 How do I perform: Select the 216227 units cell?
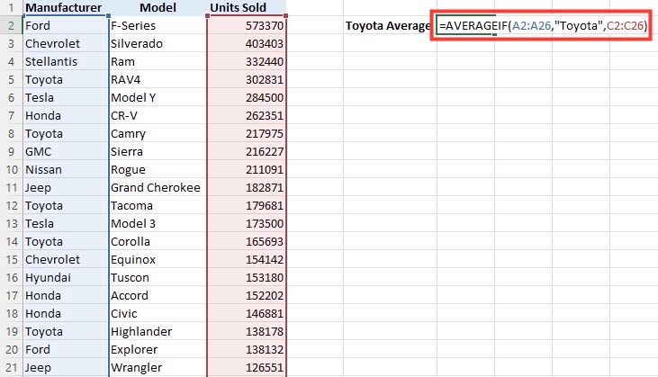tap(248, 151)
